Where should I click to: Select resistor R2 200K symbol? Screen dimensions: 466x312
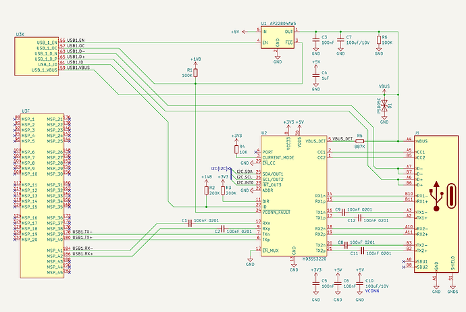[x=206, y=190]
